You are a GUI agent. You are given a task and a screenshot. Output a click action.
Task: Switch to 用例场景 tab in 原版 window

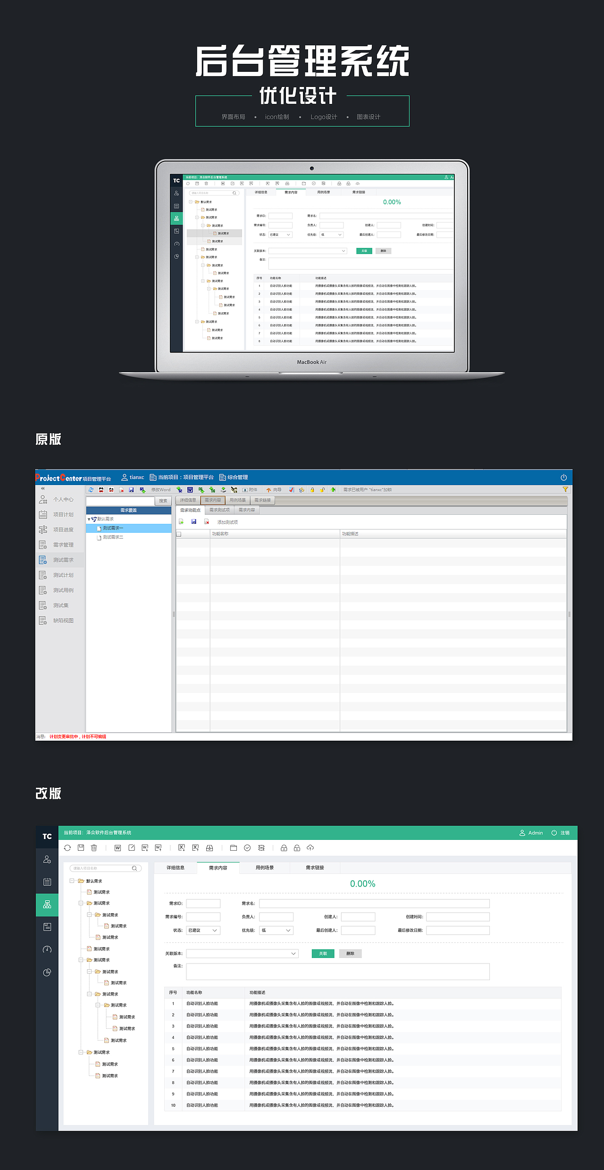pos(237,500)
